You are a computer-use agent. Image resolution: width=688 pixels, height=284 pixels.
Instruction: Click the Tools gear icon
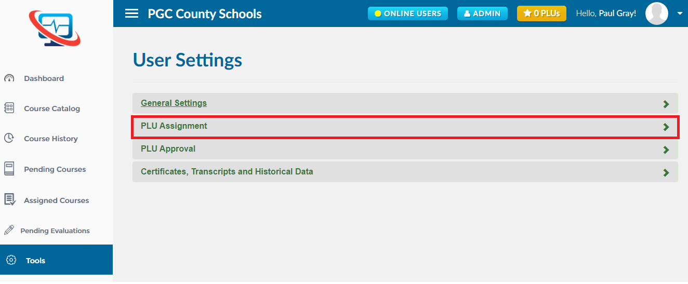(x=11, y=260)
